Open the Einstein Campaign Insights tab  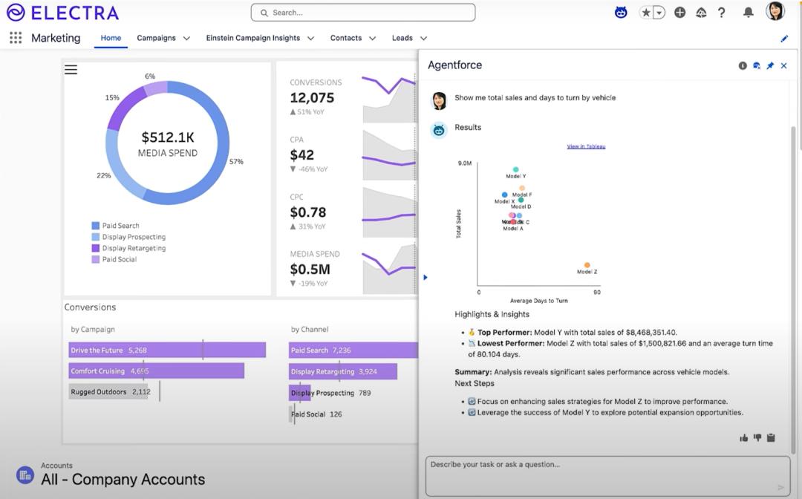pos(252,38)
